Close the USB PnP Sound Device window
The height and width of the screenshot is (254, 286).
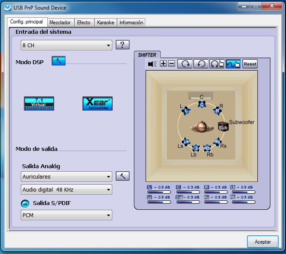(x=272, y=6)
